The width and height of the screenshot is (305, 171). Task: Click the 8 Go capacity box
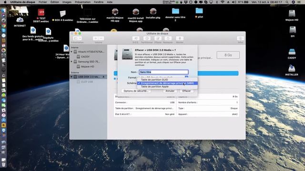[228, 55]
